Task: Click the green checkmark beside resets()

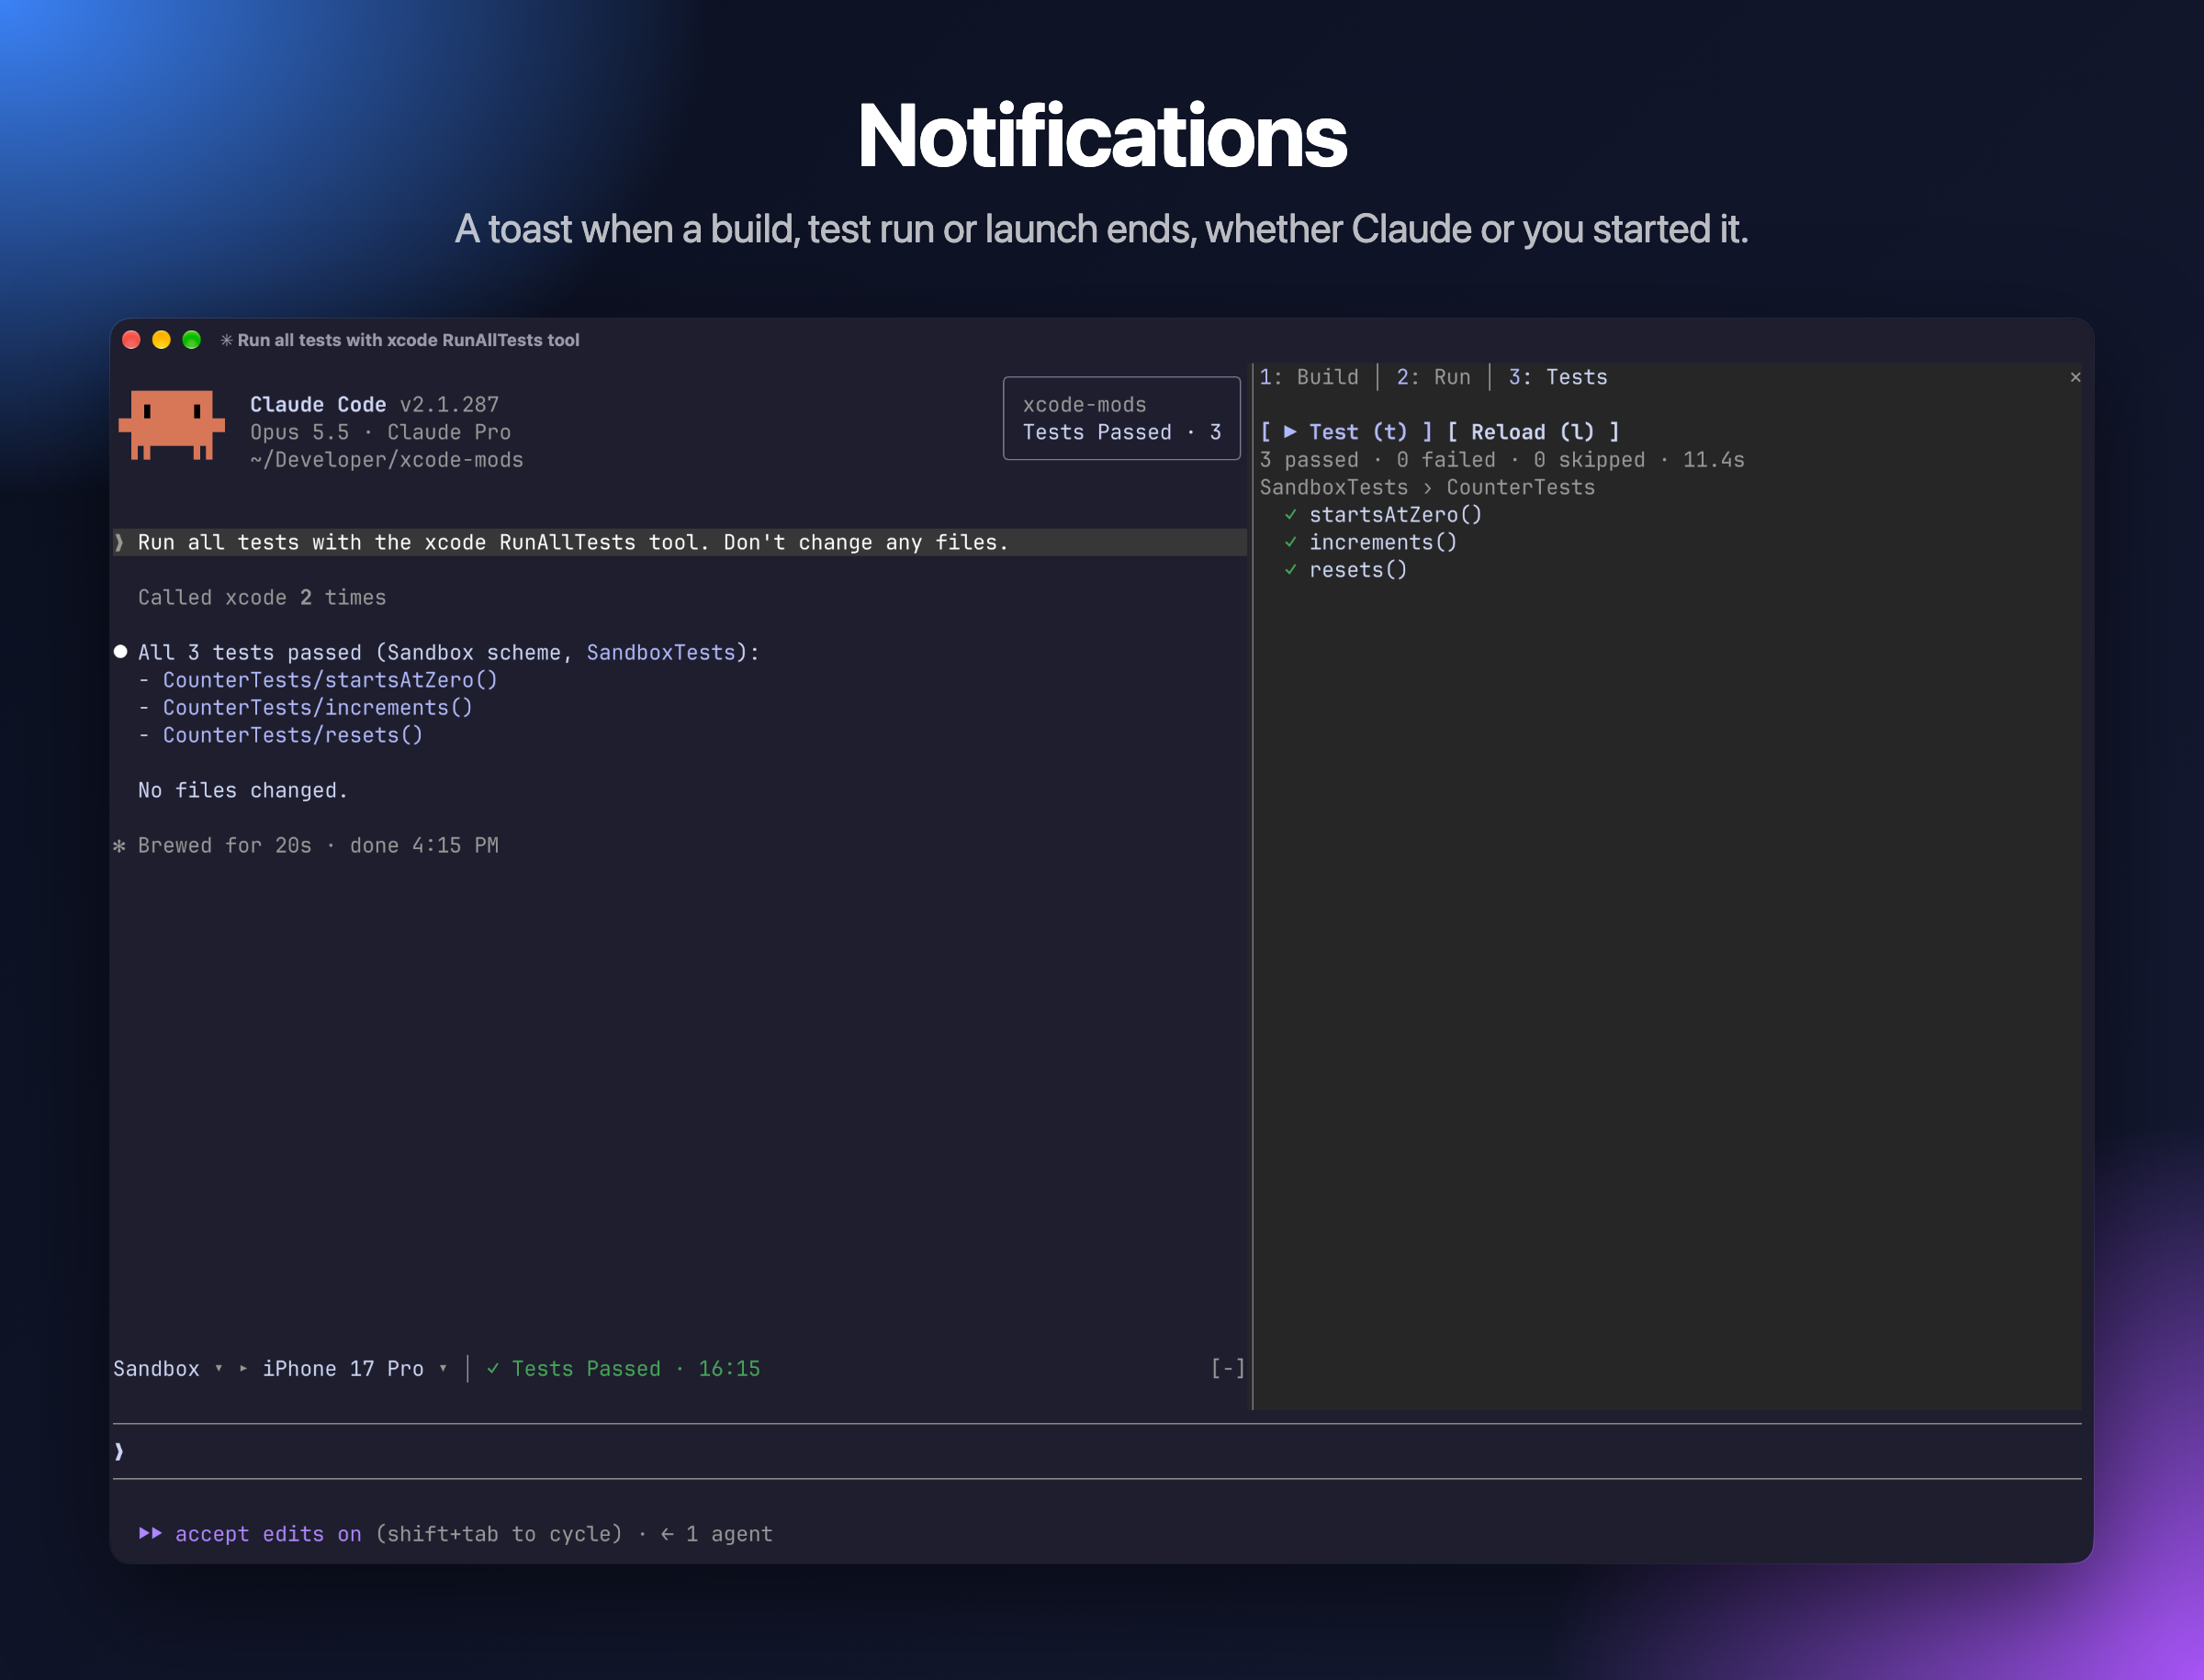Action: tap(1290, 570)
